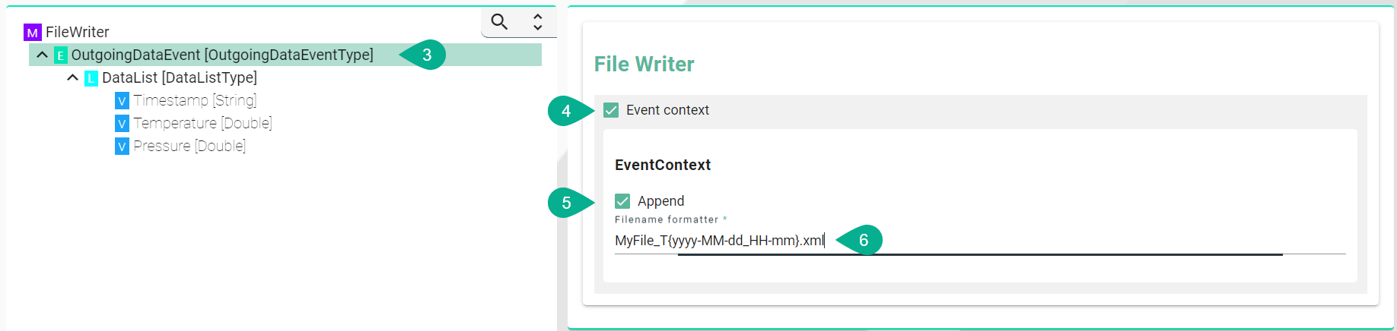Click the purple M FileWriter icon
Image resolution: width=1397 pixels, height=331 pixels.
point(32,33)
